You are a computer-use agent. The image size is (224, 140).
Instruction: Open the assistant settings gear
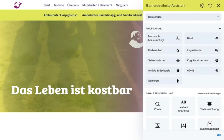pos(202,6)
